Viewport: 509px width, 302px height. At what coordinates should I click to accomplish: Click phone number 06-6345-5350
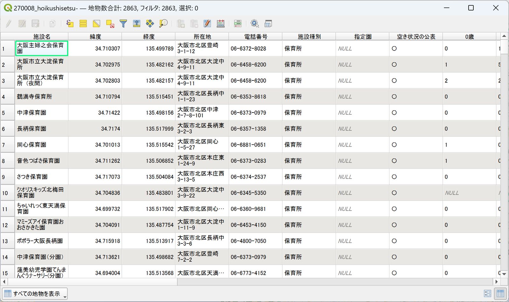click(x=255, y=193)
